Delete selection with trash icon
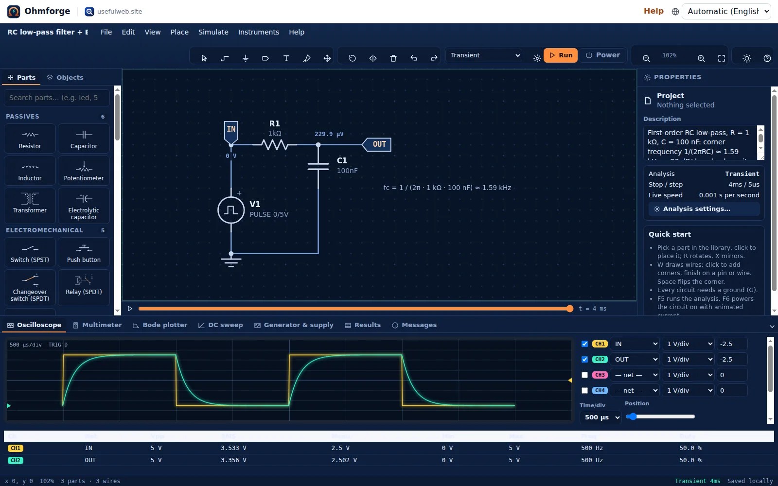The width and height of the screenshot is (778, 486). coord(393,58)
